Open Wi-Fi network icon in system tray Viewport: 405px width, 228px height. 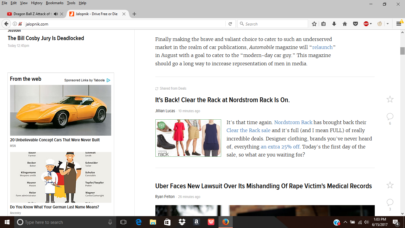360,222
